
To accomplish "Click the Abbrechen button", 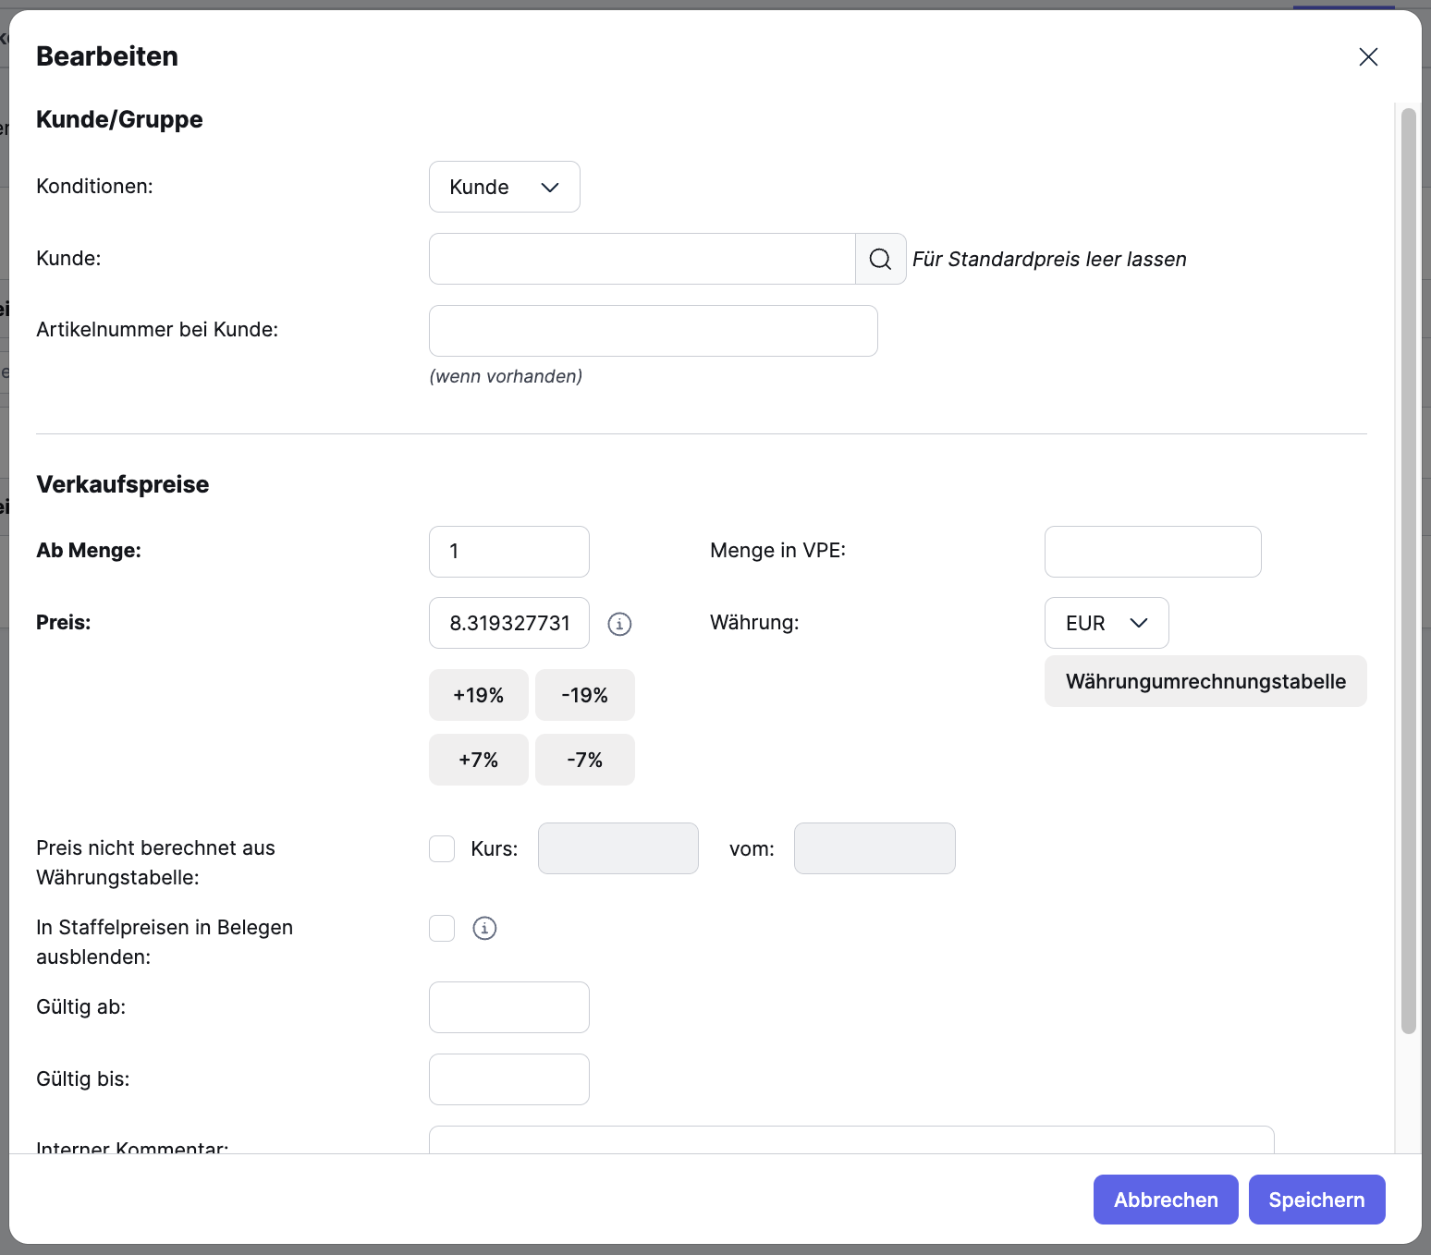I will coord(1165,1200).
